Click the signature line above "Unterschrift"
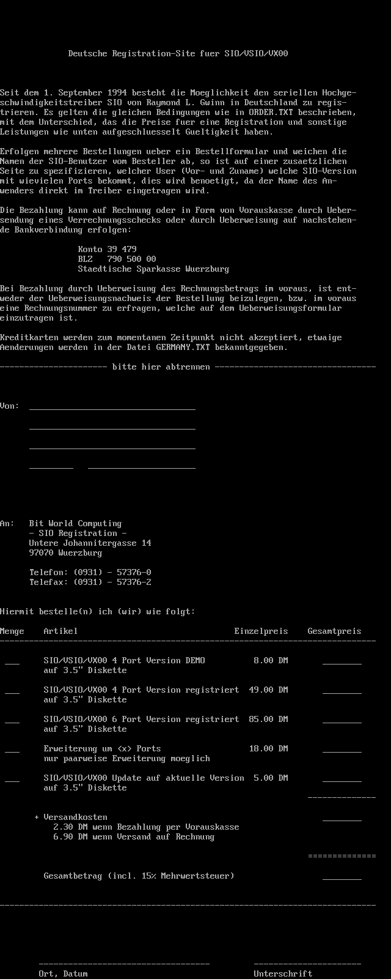This screenshot has width=391, height=979. [307, 964]
